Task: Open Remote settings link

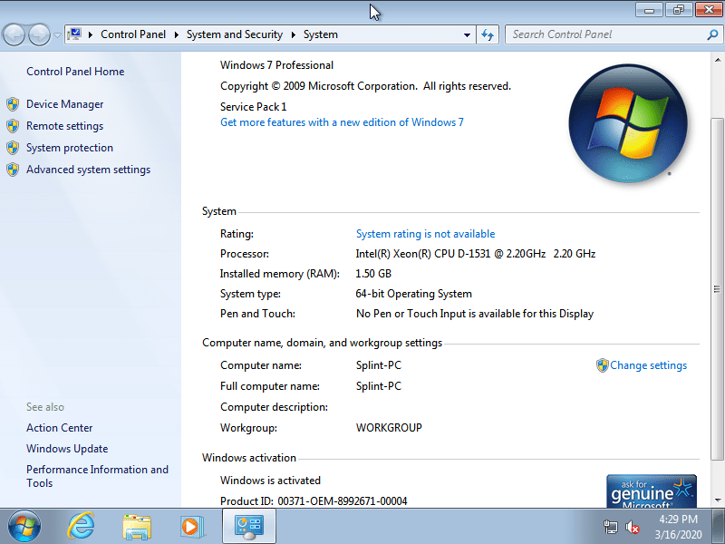Action: coord(64,126)
